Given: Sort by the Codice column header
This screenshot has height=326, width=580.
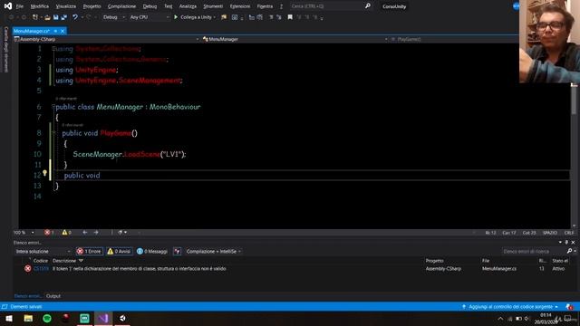Looking at the screenshot, I should (40, 261).
